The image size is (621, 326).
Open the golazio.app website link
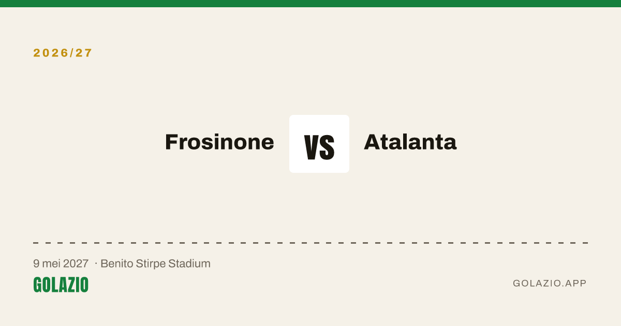[x=550, y=284]
